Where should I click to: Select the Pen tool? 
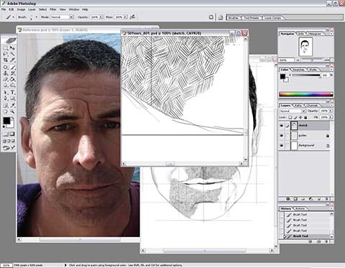coord(6,98)
